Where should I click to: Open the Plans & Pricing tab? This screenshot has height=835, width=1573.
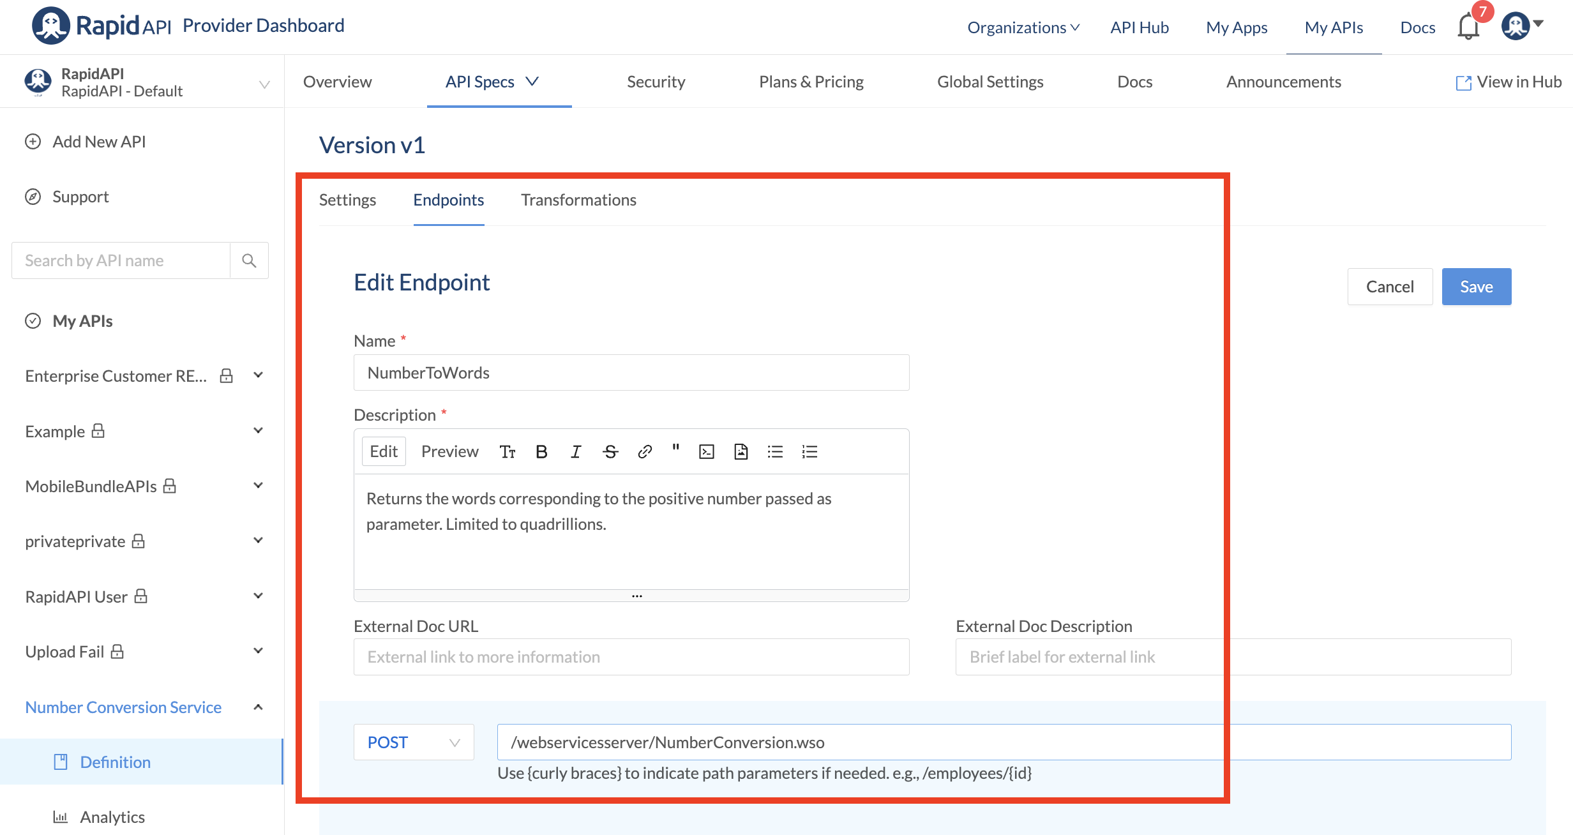[x=811, y=82]
